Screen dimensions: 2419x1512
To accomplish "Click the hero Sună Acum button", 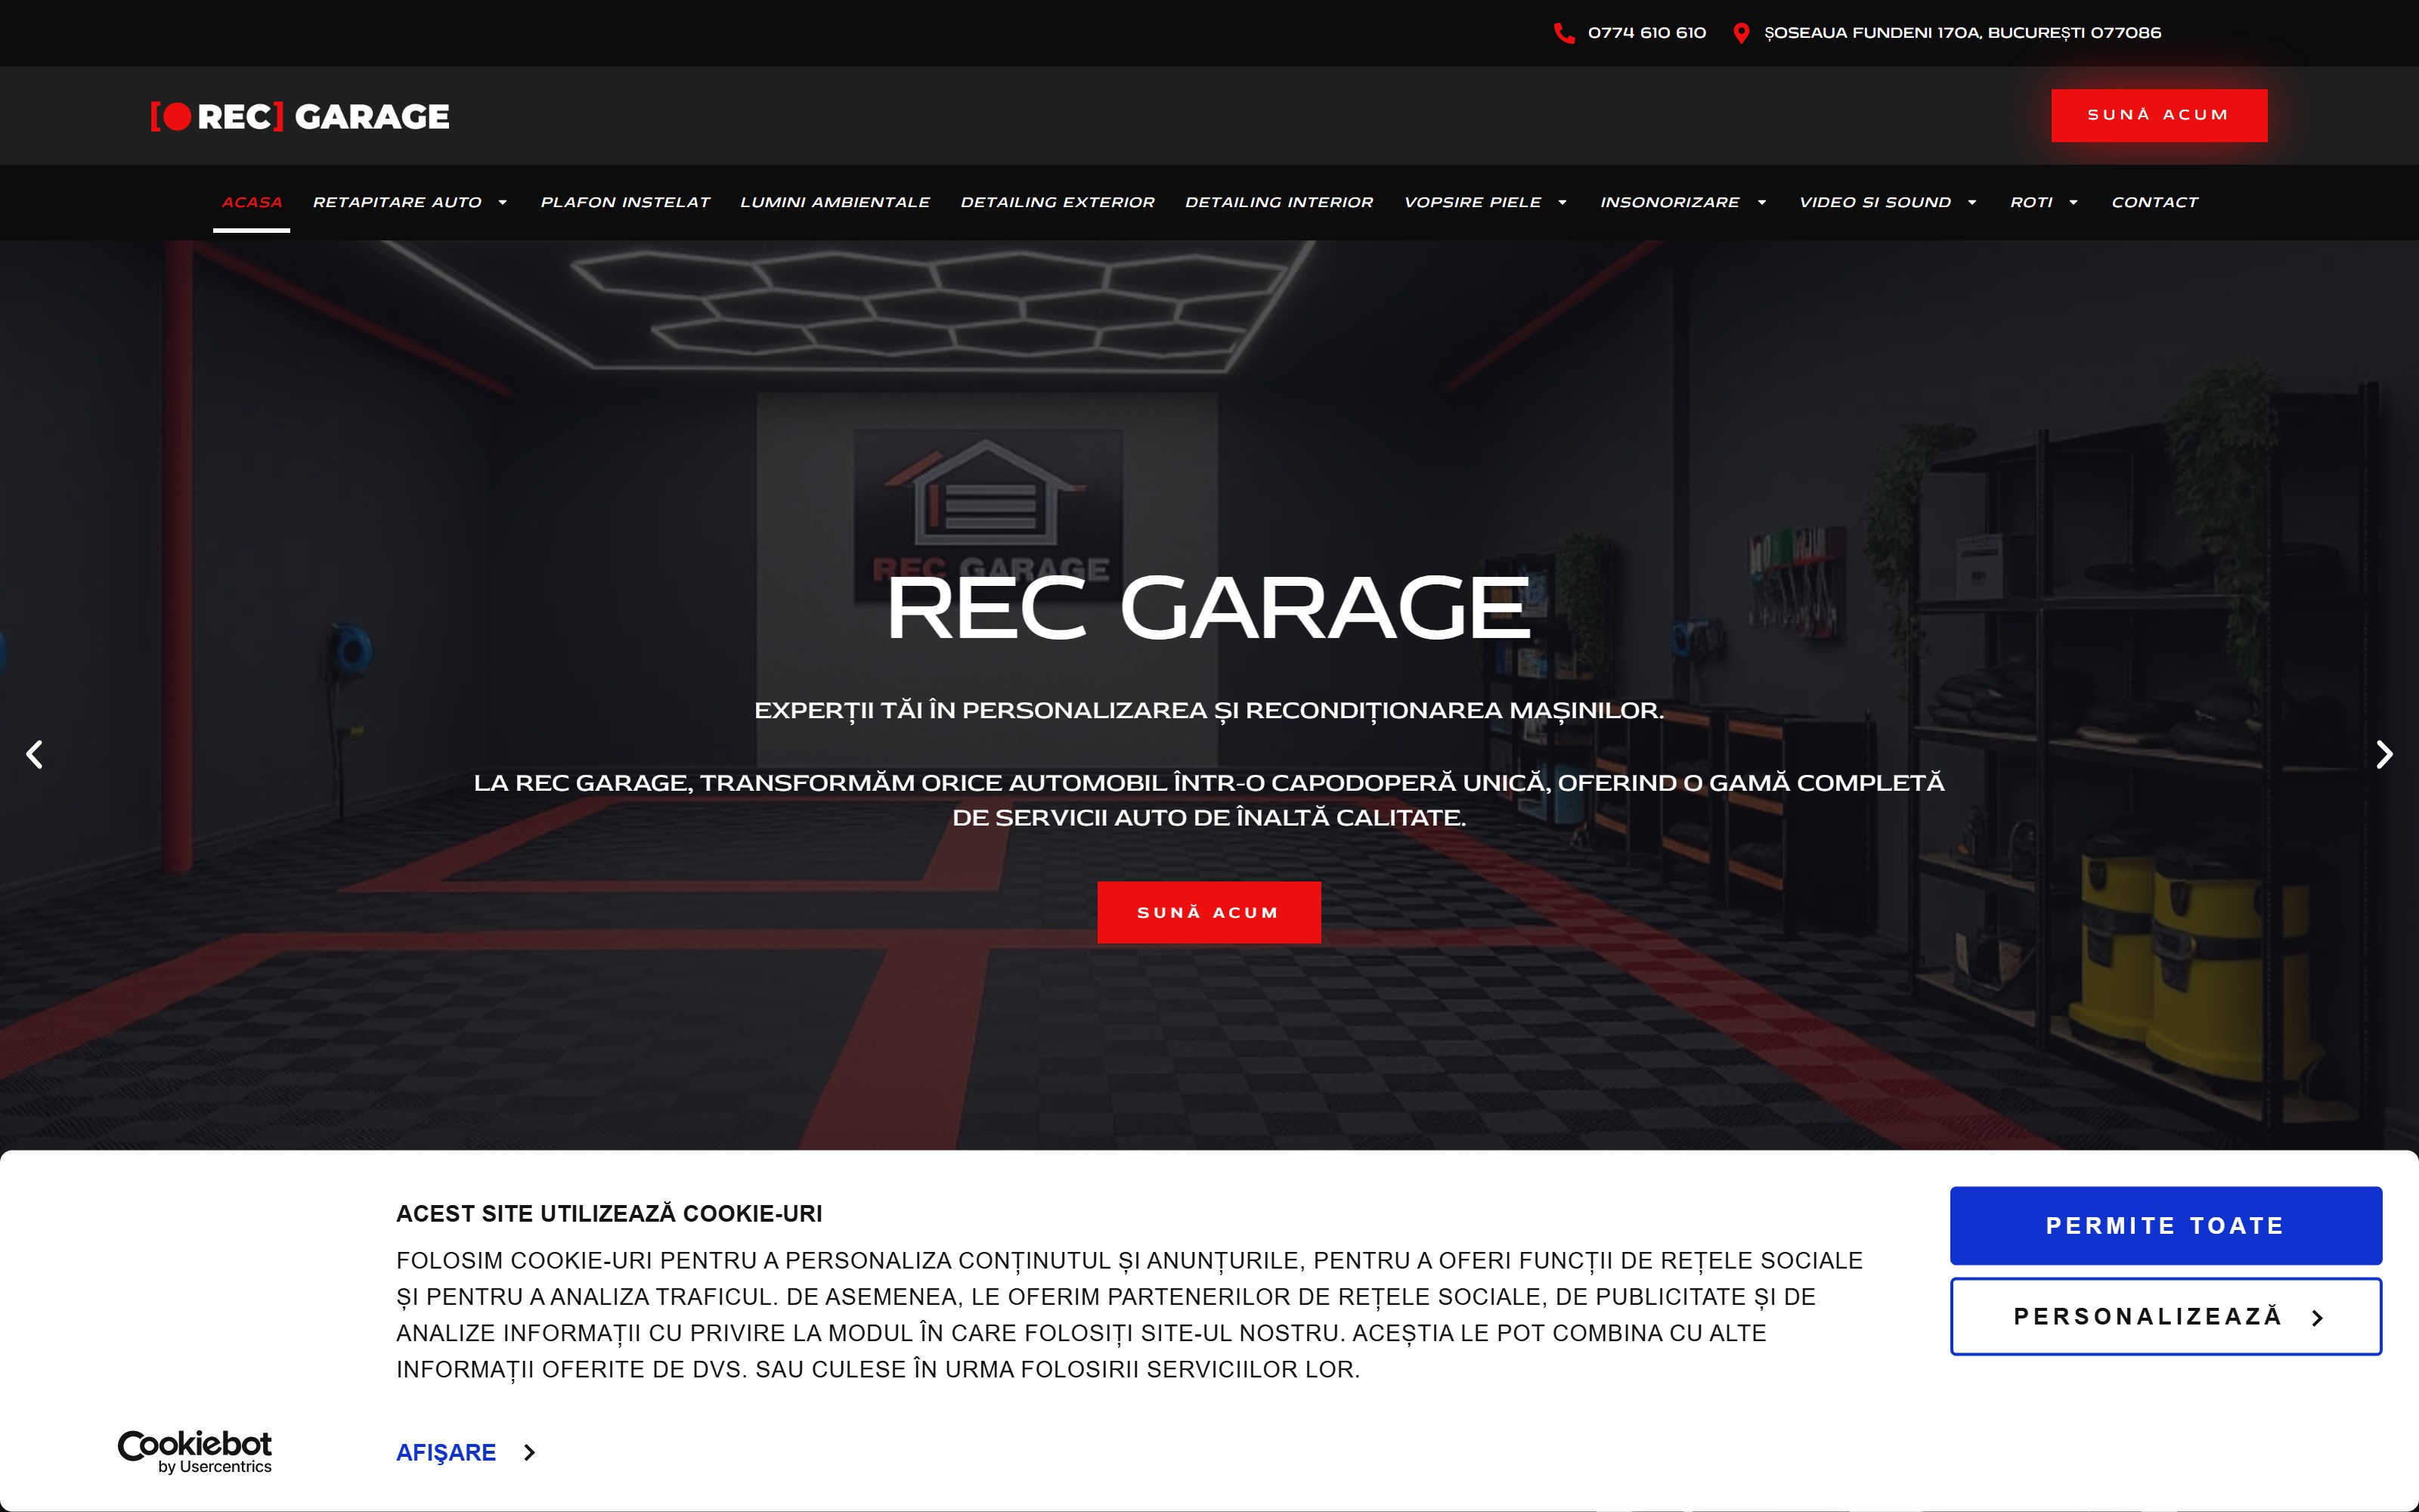I will coord(1209,912).
